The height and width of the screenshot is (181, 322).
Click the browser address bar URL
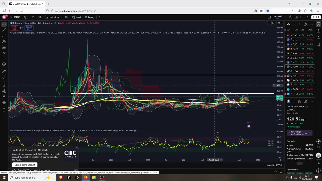75,11
